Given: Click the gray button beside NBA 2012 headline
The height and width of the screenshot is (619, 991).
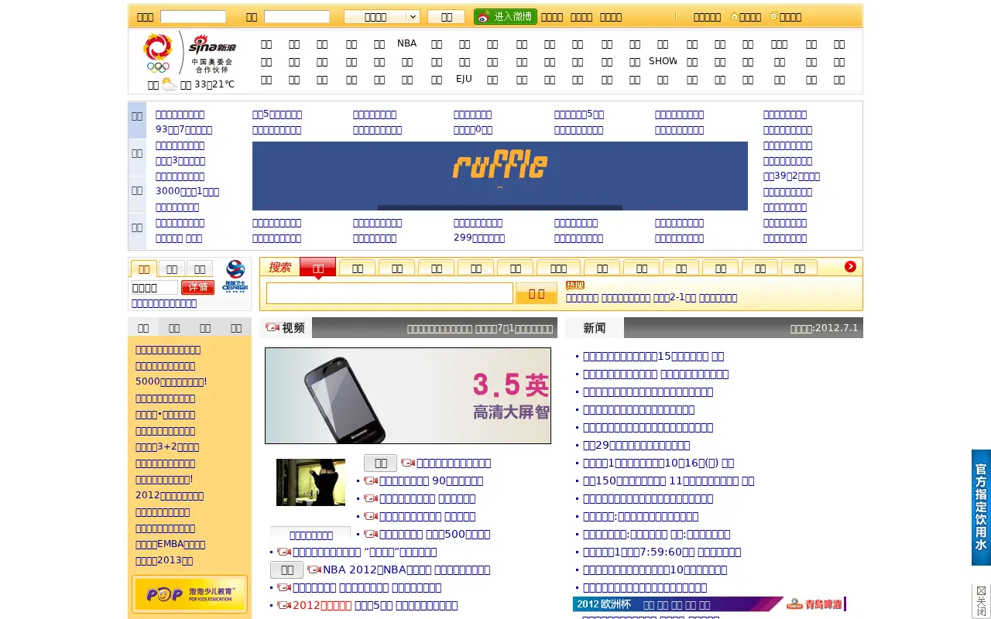Looking at the screenshot, I should pos(286,569).
